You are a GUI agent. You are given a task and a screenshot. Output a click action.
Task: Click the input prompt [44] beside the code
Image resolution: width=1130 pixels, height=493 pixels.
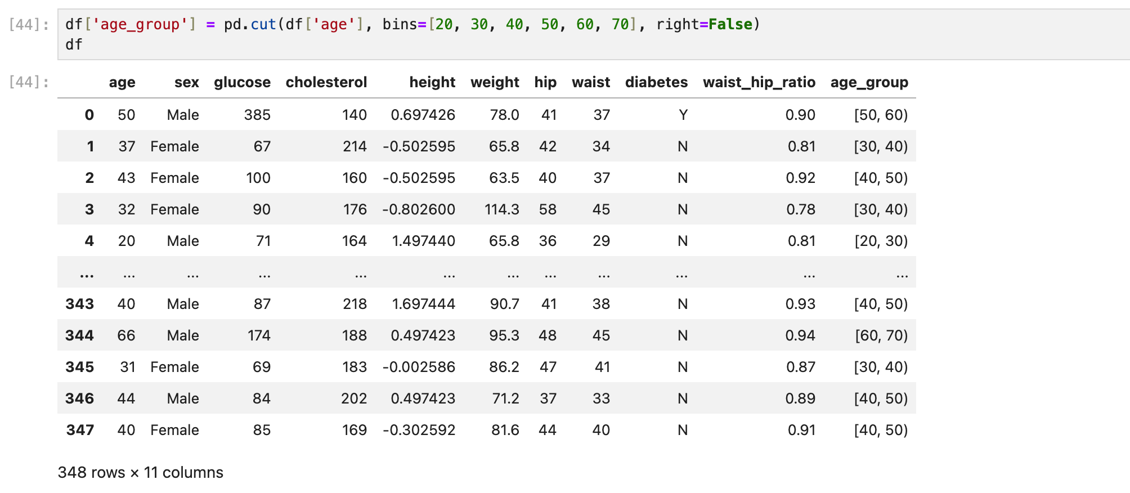pyautogui.click(x=29, y=24)
